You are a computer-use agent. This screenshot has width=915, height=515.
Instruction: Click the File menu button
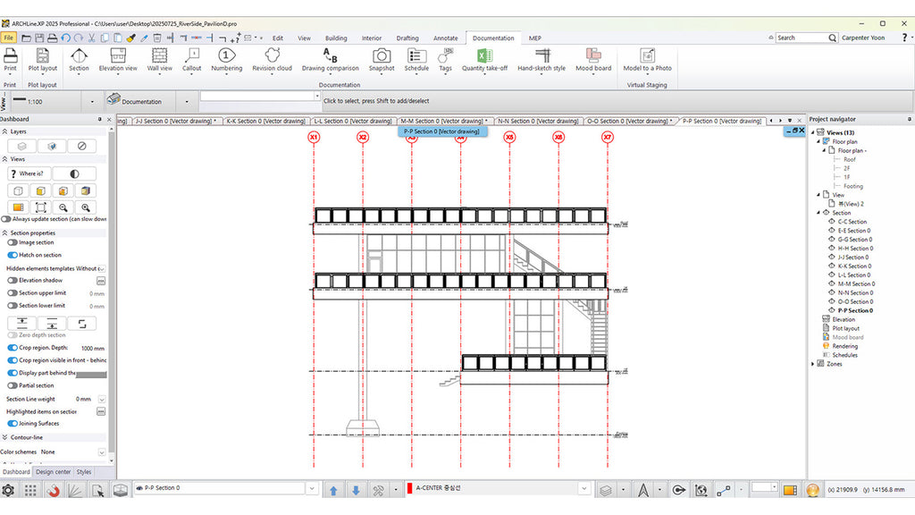(9, 38)
